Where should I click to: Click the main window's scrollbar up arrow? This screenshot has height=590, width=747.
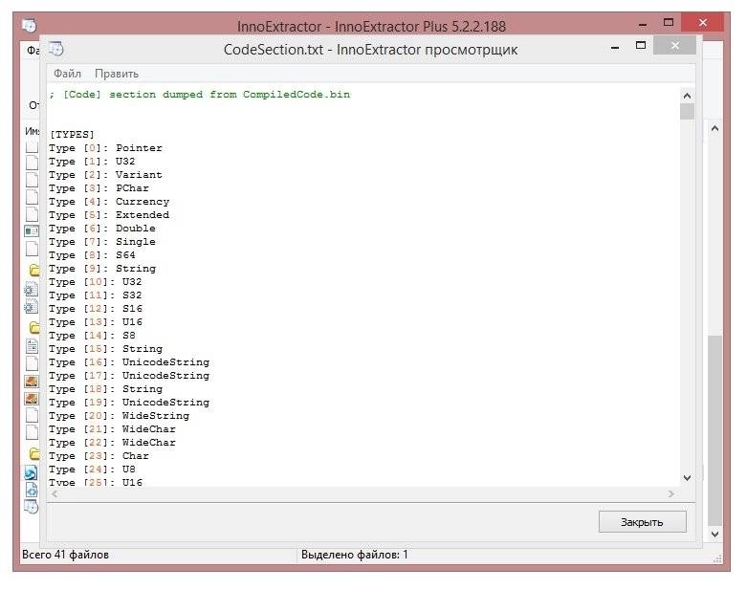(x=714, y=128)
